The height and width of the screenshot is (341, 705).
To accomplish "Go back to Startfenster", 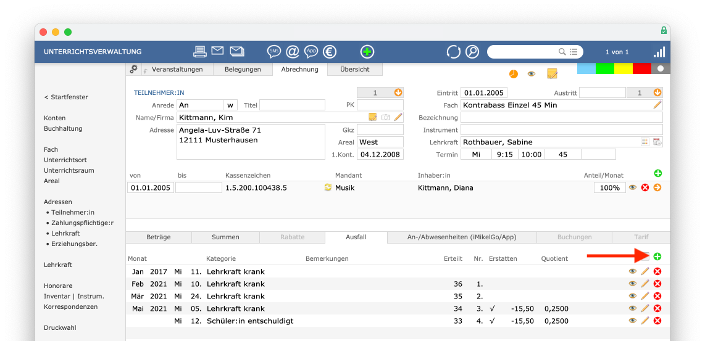I will (66, 97).
